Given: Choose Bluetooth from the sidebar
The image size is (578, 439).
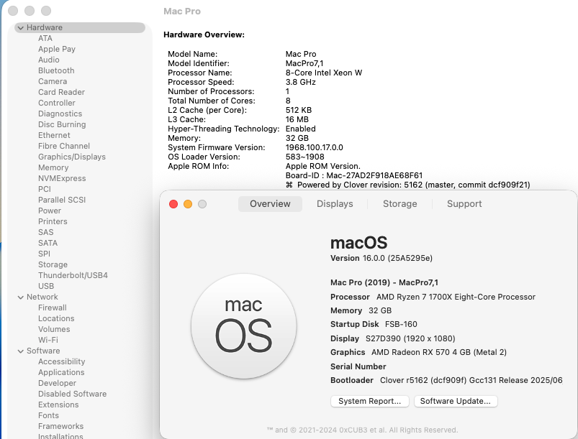Looking at the screenshot, I should 56,70.
